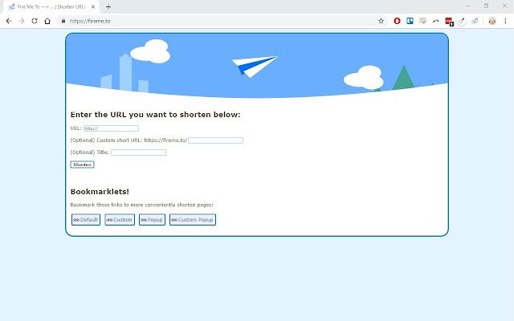This screenshot has height=321, width=514.
Task: Click the 'Enter the URL you want to shorten' heading
Action: pos(155,115)
